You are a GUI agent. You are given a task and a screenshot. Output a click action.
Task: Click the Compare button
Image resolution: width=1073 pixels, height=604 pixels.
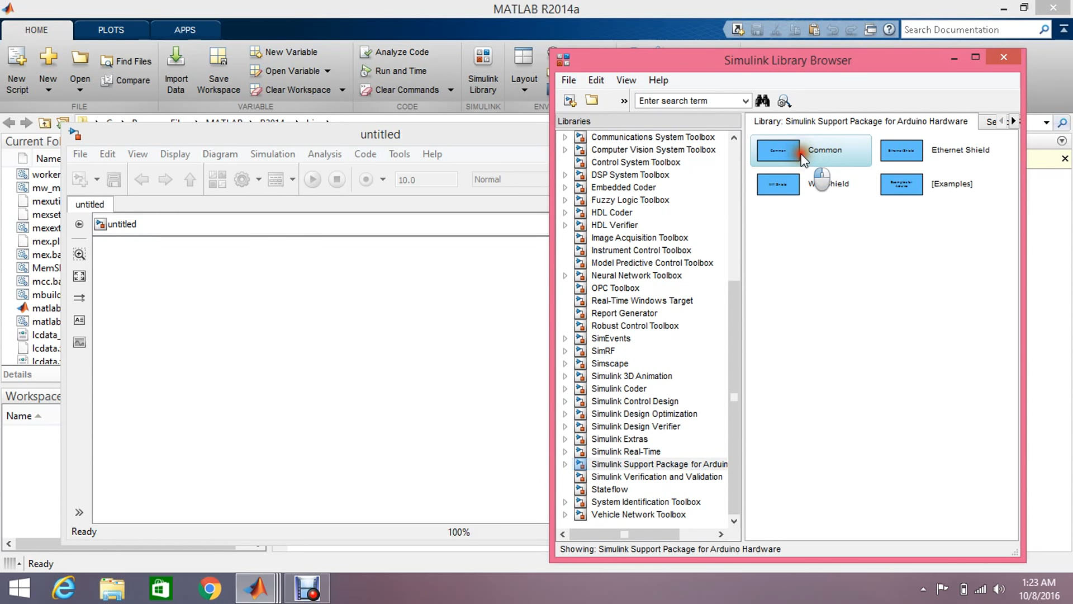point(126,81)
